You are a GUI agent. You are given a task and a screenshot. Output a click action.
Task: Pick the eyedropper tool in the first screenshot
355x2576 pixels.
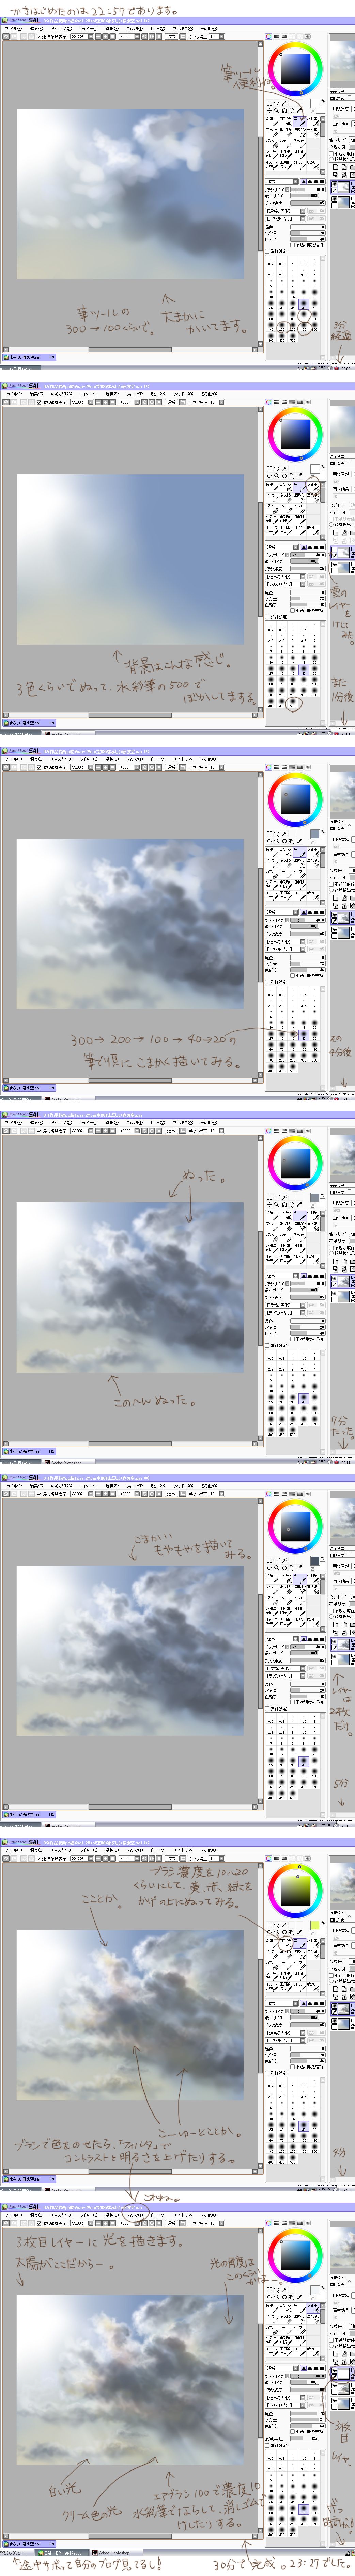[x=299, y=111]
